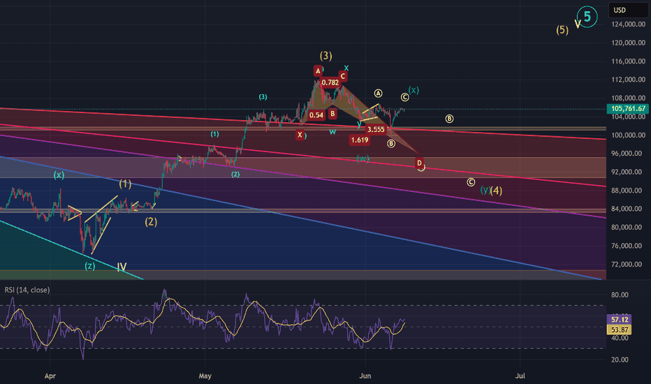This screenshot has width=651, height=384.
Task: Click the 112,000.00 price axis label
Action: pyautogui.click(x=628, y=80)
